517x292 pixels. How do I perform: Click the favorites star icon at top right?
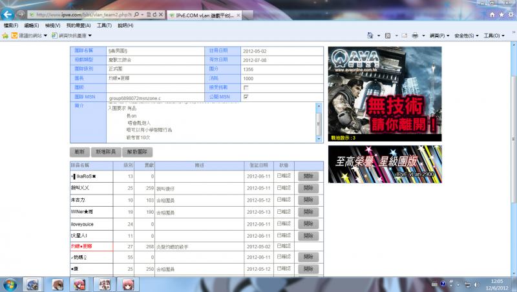coord(502,14)
